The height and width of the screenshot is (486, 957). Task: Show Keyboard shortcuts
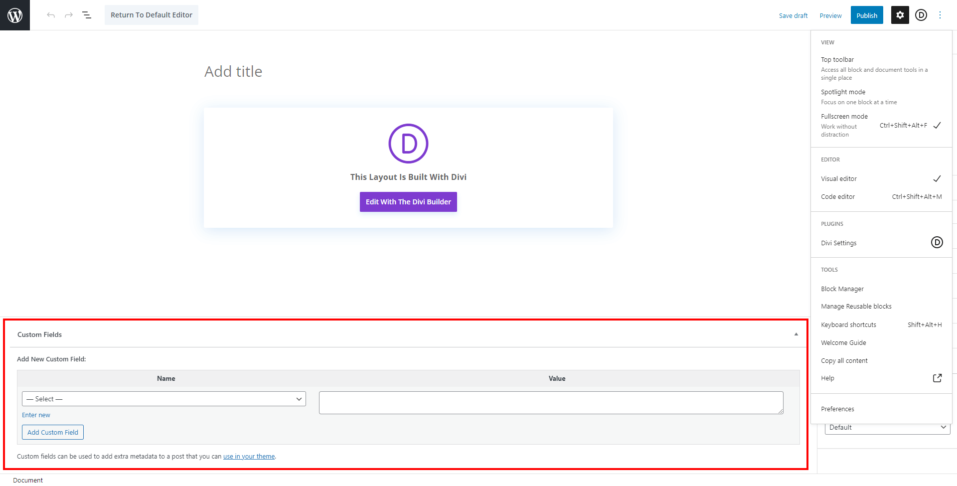(881, 324)
